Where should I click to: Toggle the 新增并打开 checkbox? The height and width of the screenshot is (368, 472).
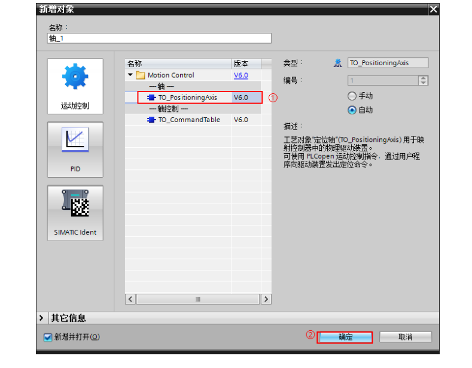[48, 337]
